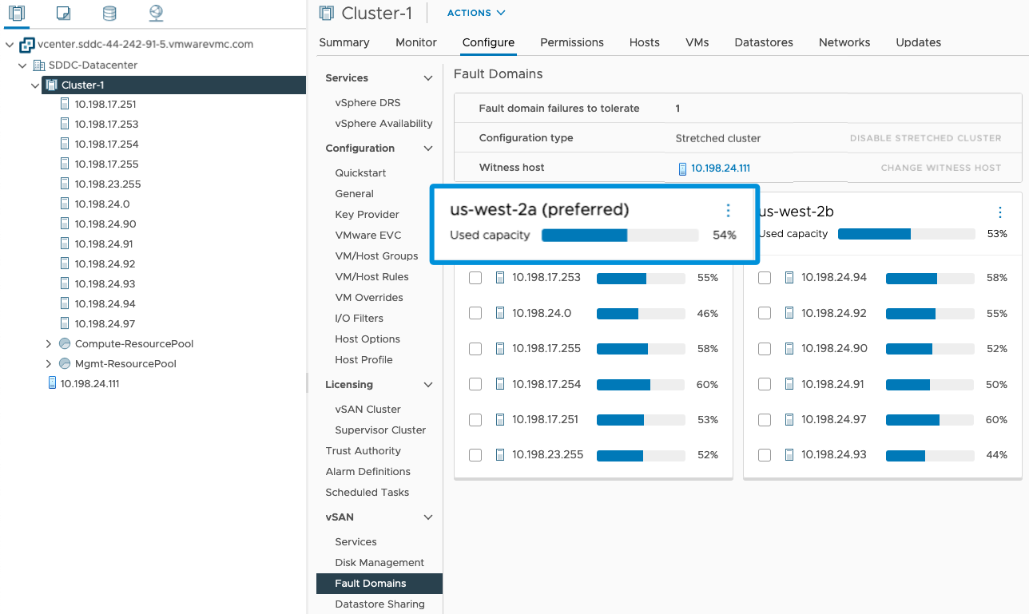Viewport: 1029px width, 614px height.
Task: Click host icon beside 10.198.23.255 in tree
Action: click(66, 184)
